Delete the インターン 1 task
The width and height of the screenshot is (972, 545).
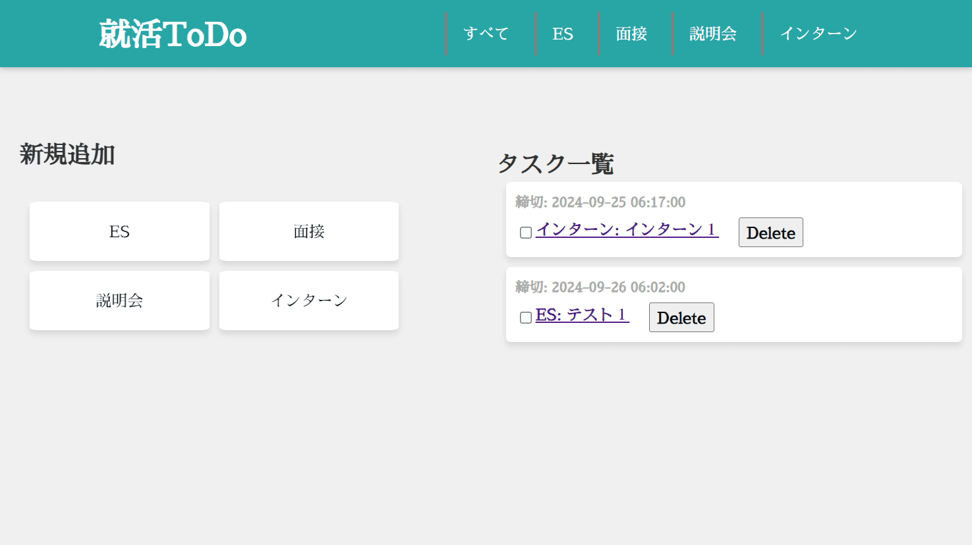(x=771, y=233)
